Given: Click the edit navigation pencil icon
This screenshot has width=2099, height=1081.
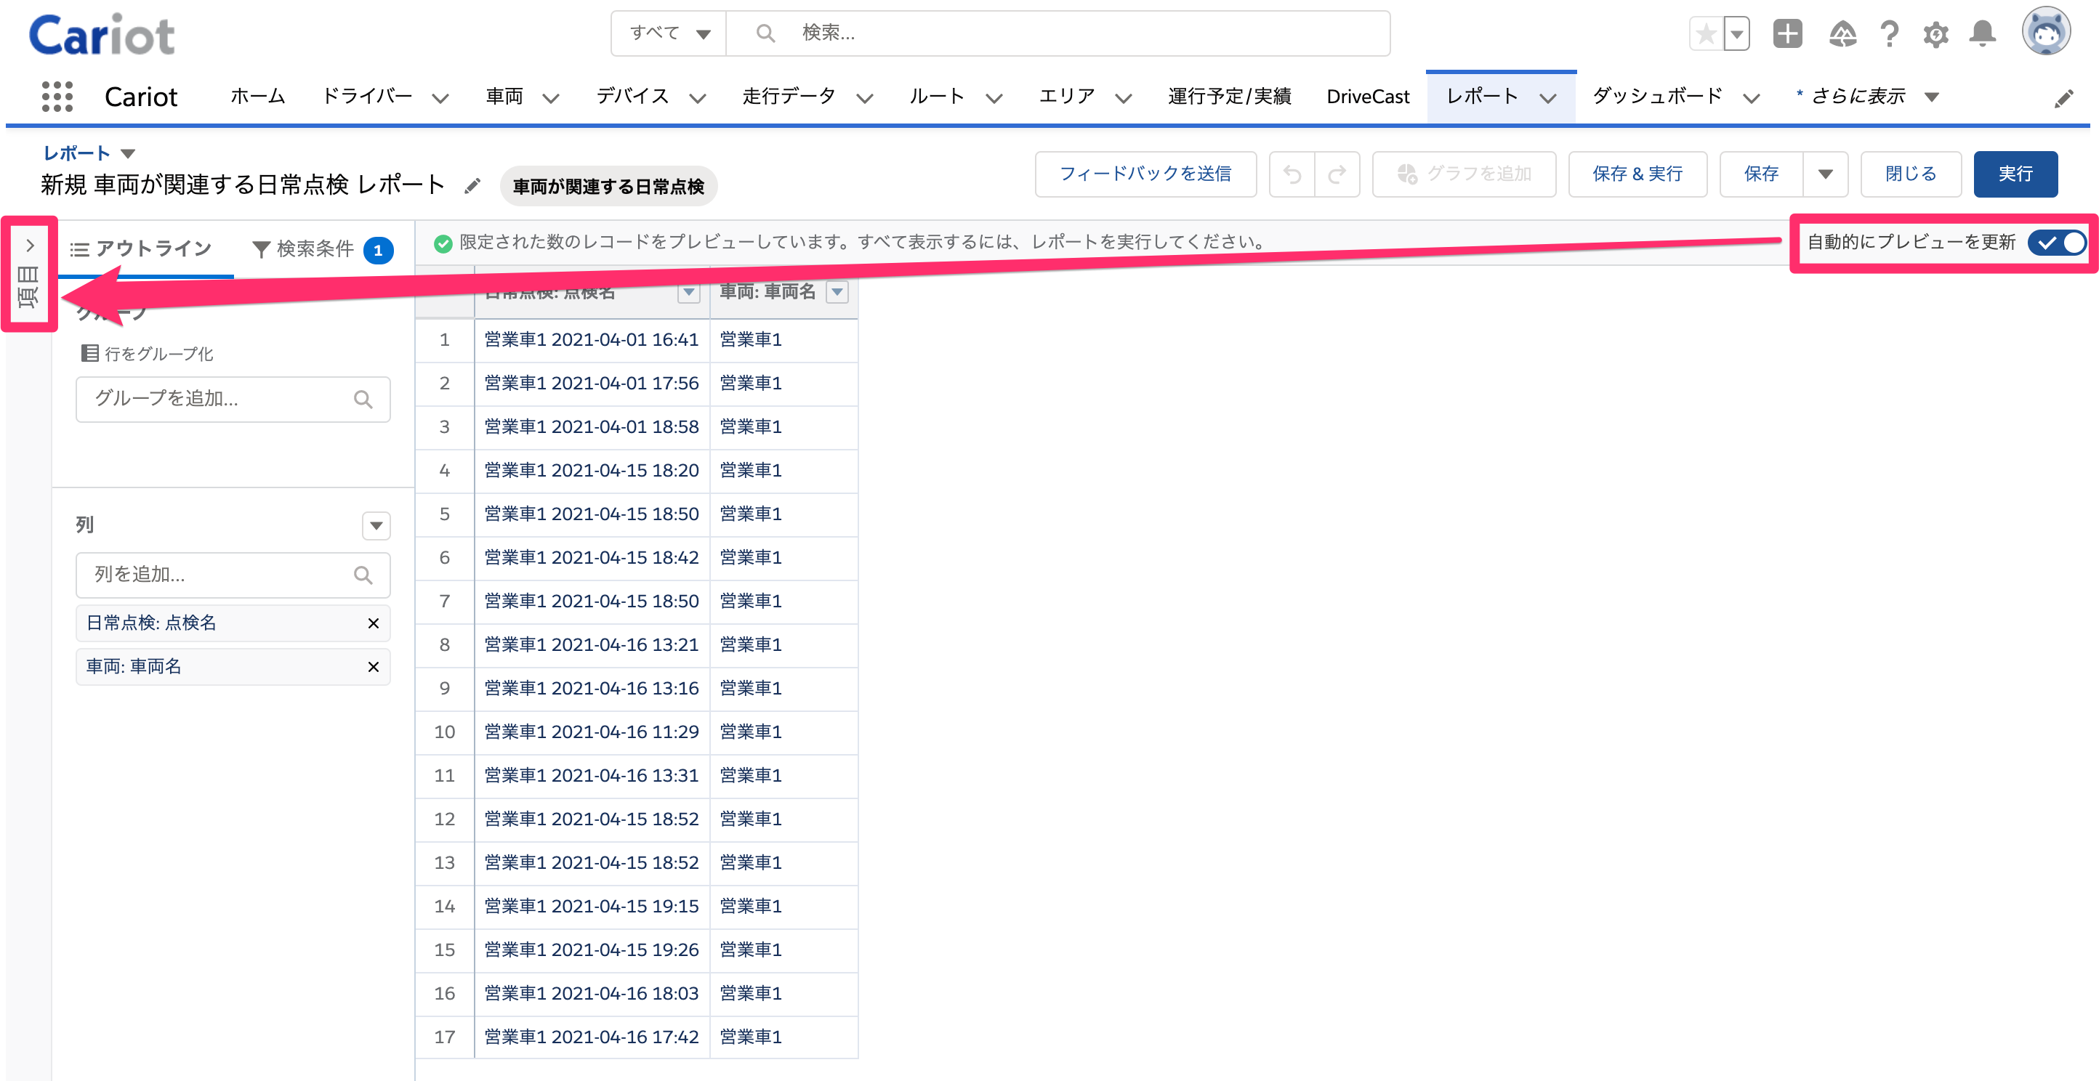Looking at the screenshot, I should click(2063, 99).
